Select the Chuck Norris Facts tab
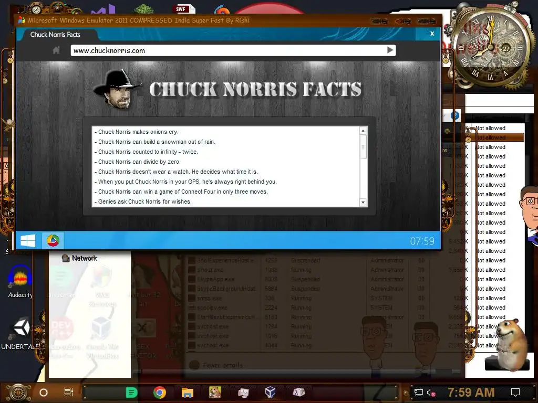 55,35
